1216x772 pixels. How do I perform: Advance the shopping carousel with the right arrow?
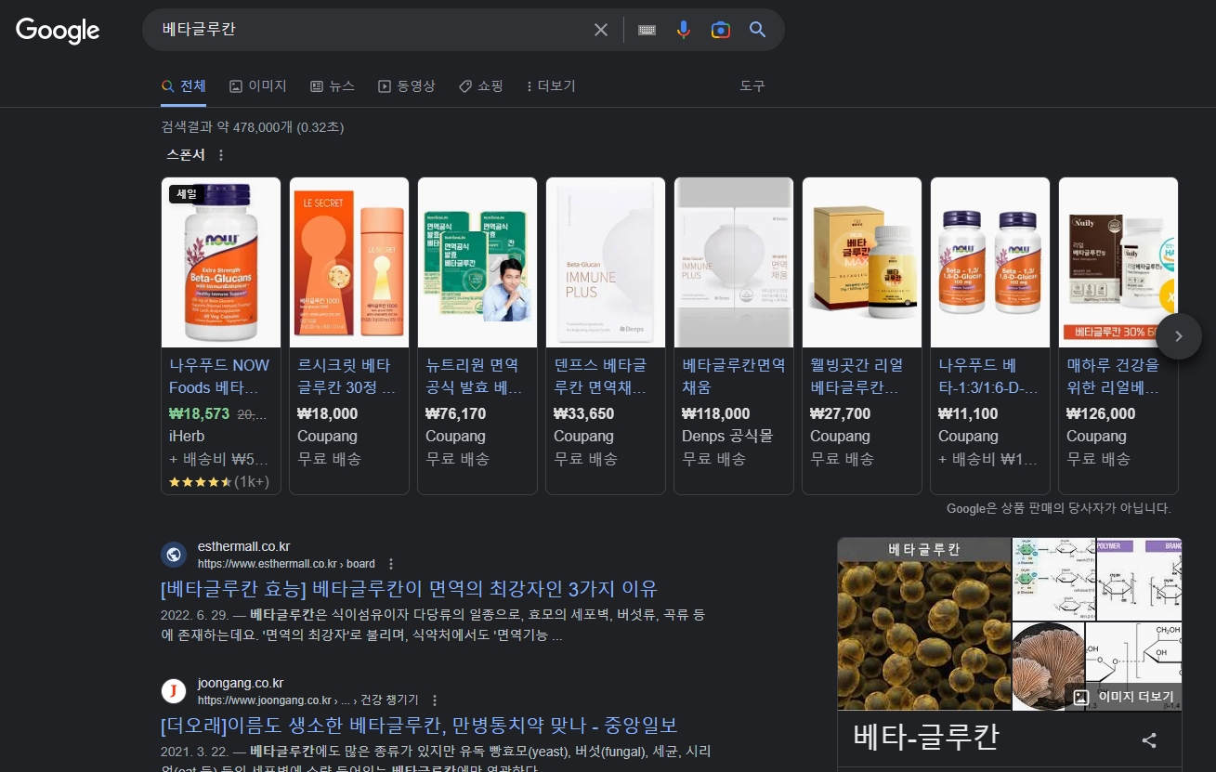[1179, 336]
